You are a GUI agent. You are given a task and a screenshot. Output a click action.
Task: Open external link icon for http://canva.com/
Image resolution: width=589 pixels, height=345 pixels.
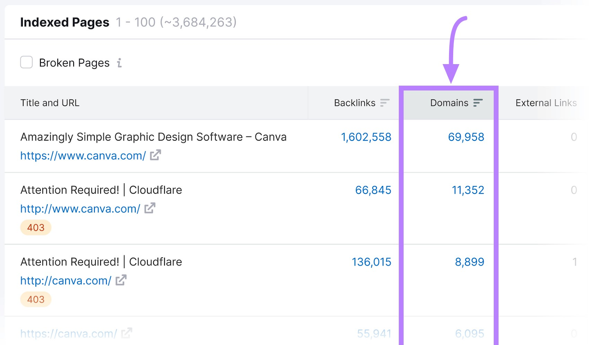point(121,280)
